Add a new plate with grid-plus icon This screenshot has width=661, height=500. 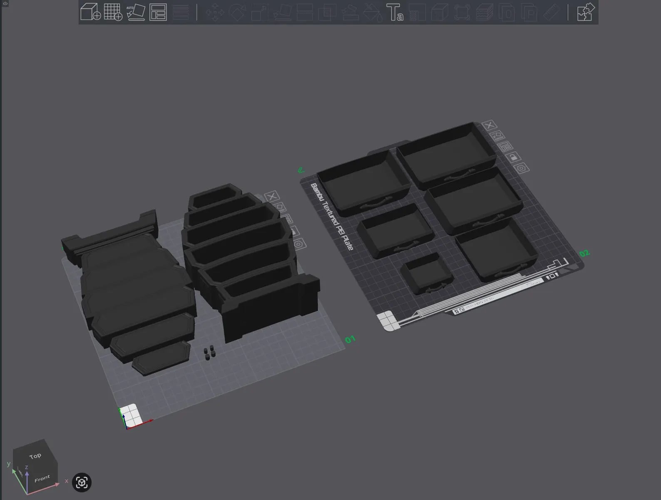pos(113,12)
